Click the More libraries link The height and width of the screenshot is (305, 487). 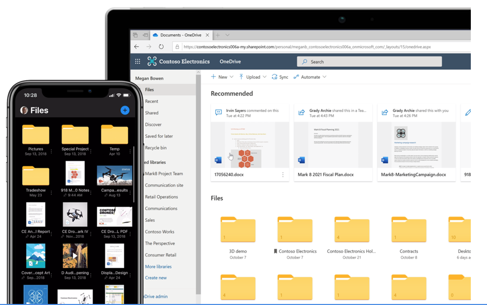[158, 266]
